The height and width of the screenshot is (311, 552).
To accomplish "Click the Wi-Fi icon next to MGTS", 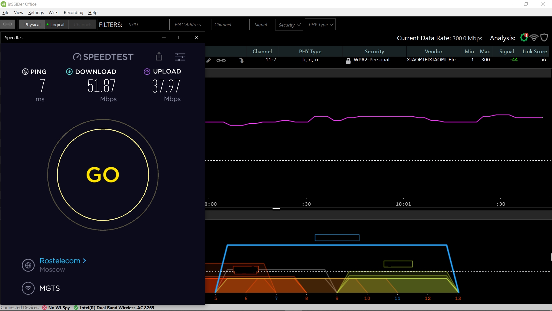I will 28,288.
